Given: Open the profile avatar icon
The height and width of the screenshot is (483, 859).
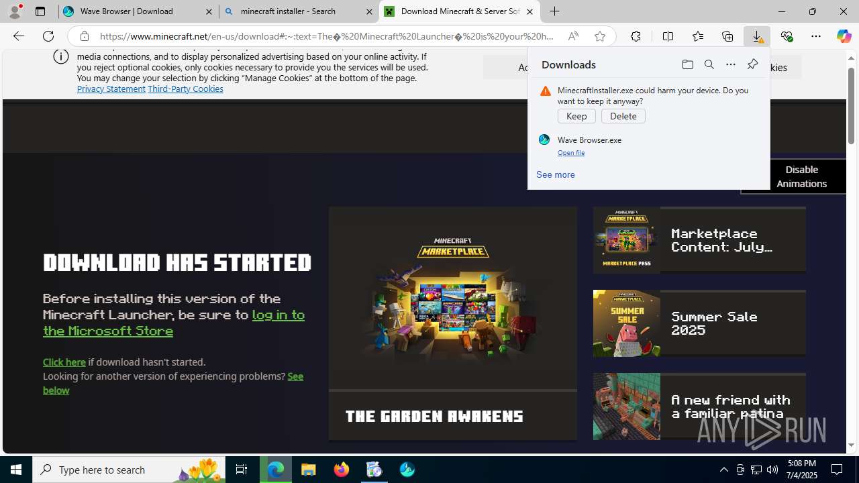Looking at the screenshot, I should click(15, 11).
